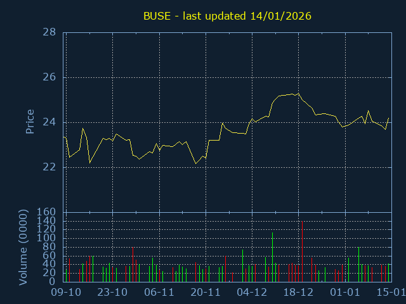Image resolution: width=406 pixels, height=304 pixels.
Task: Select the 01-01 date label
Action: tap(345, 292)
